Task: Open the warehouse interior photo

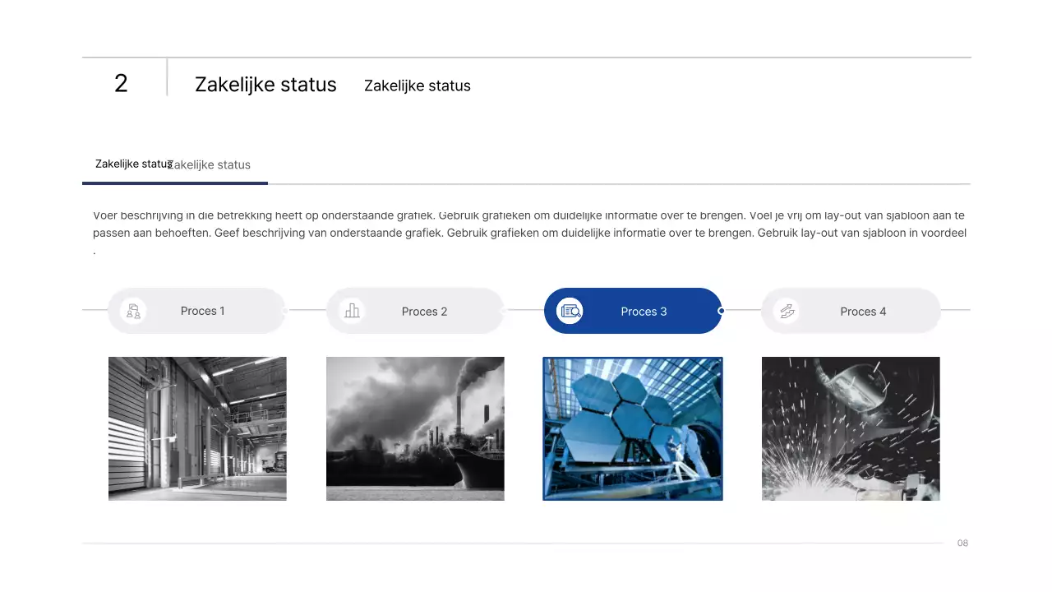Action: tap(197, 428)
